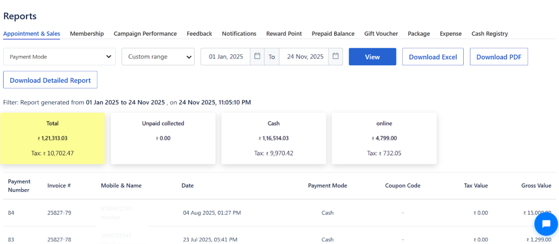
Task: Click Download Detailed Report button
Action: [50, 80]
